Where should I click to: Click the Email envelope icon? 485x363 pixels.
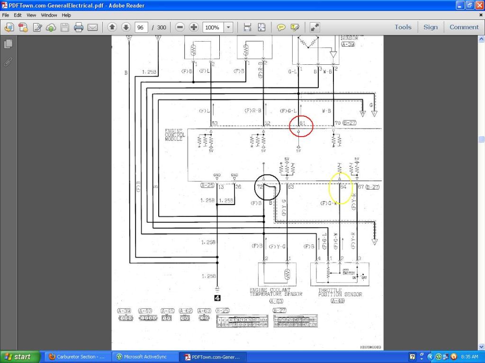[x=93, y=27]
